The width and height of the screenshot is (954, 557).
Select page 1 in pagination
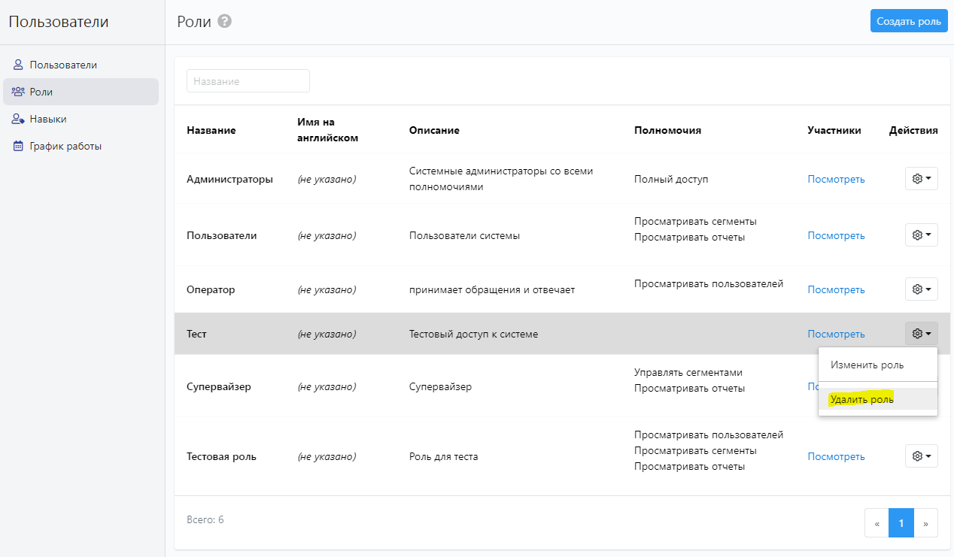click(901, 523)
